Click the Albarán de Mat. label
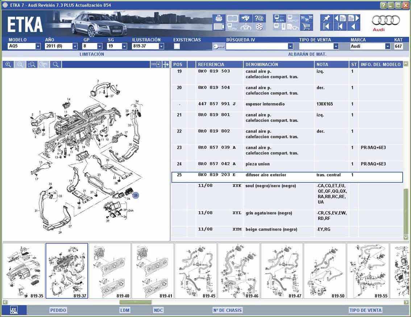The height and width of the screenshot is (317, 411). 307,54
